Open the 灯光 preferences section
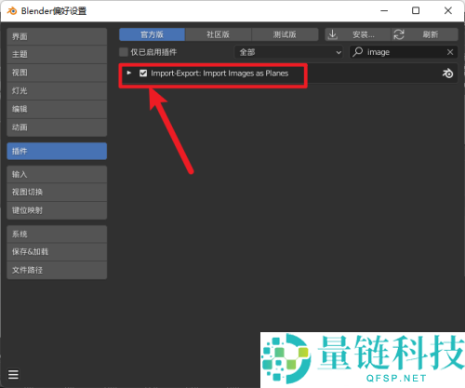The height and width of the screenshot is (388, 465). [57, 91]
